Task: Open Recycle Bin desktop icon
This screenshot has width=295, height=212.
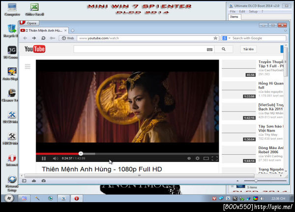Action: coord(11,31)
